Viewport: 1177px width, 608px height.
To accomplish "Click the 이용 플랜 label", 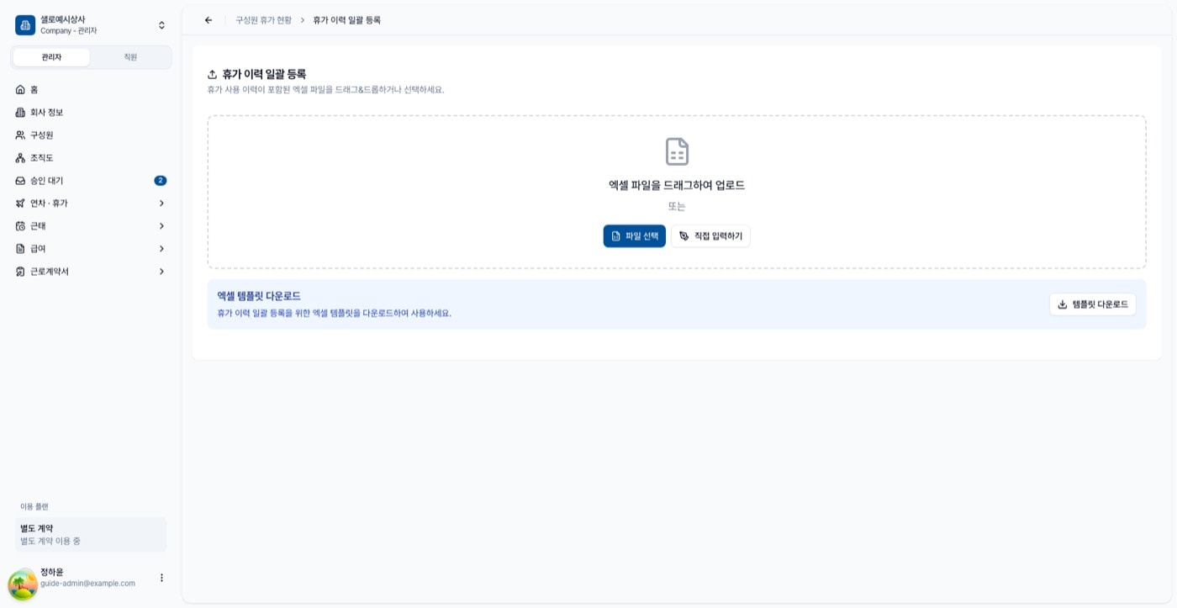I will (x=34, y=506).
